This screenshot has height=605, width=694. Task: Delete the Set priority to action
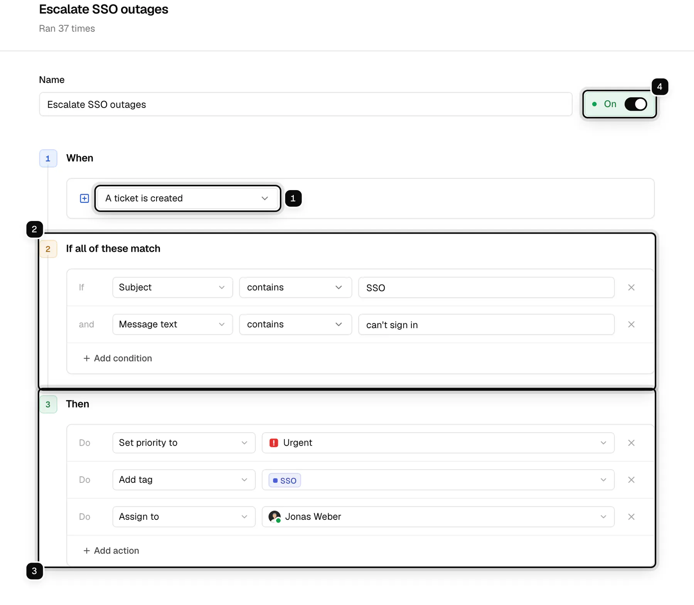click(x=631, y=443)
